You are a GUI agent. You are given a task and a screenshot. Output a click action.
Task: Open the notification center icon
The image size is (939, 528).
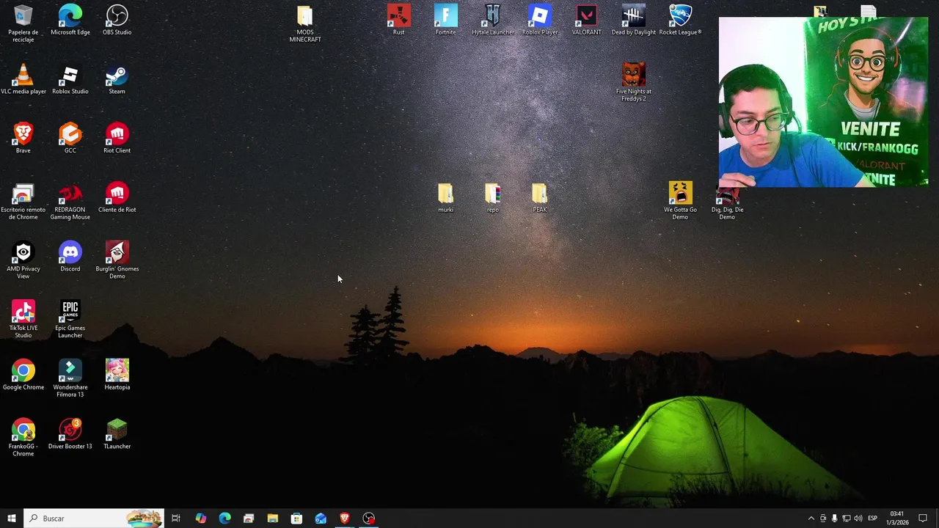tap(923, 518)
